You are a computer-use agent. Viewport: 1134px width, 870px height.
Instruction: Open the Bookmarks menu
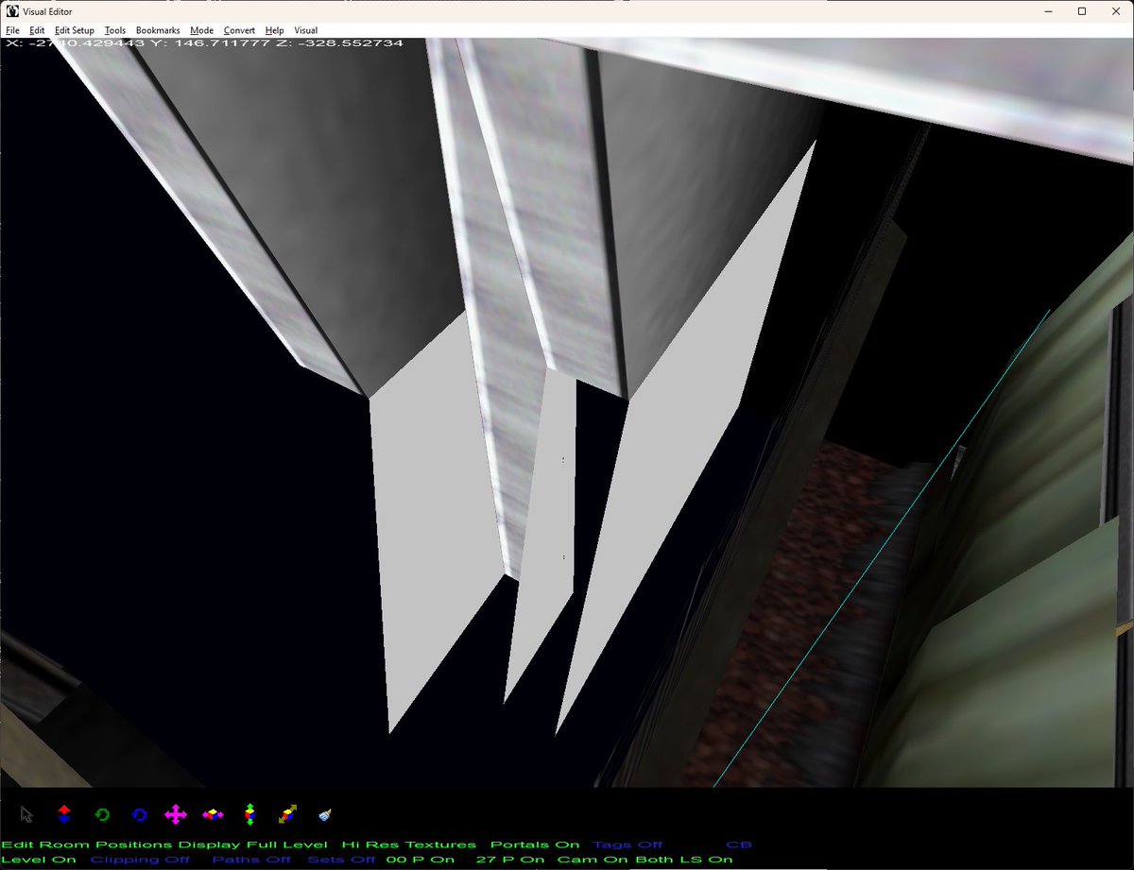coord(158,30)
